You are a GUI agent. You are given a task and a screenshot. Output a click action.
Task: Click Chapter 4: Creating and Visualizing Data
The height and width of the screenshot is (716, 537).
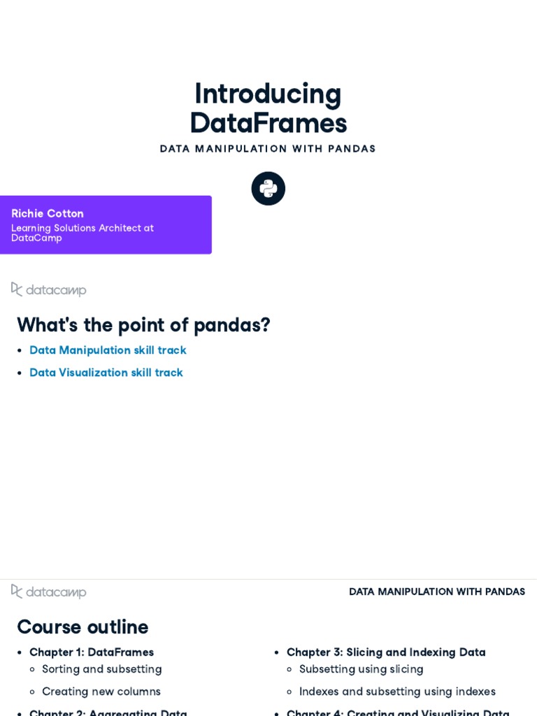coord(398,712)
